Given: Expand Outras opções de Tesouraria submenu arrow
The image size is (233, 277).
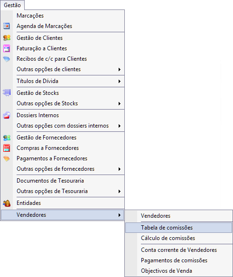Looking at the screenshot, I should point(120,191).
